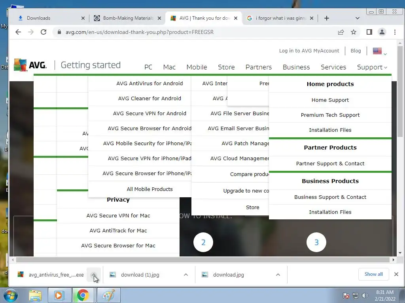Open Windows Start menu

click(x=10, y=295)
